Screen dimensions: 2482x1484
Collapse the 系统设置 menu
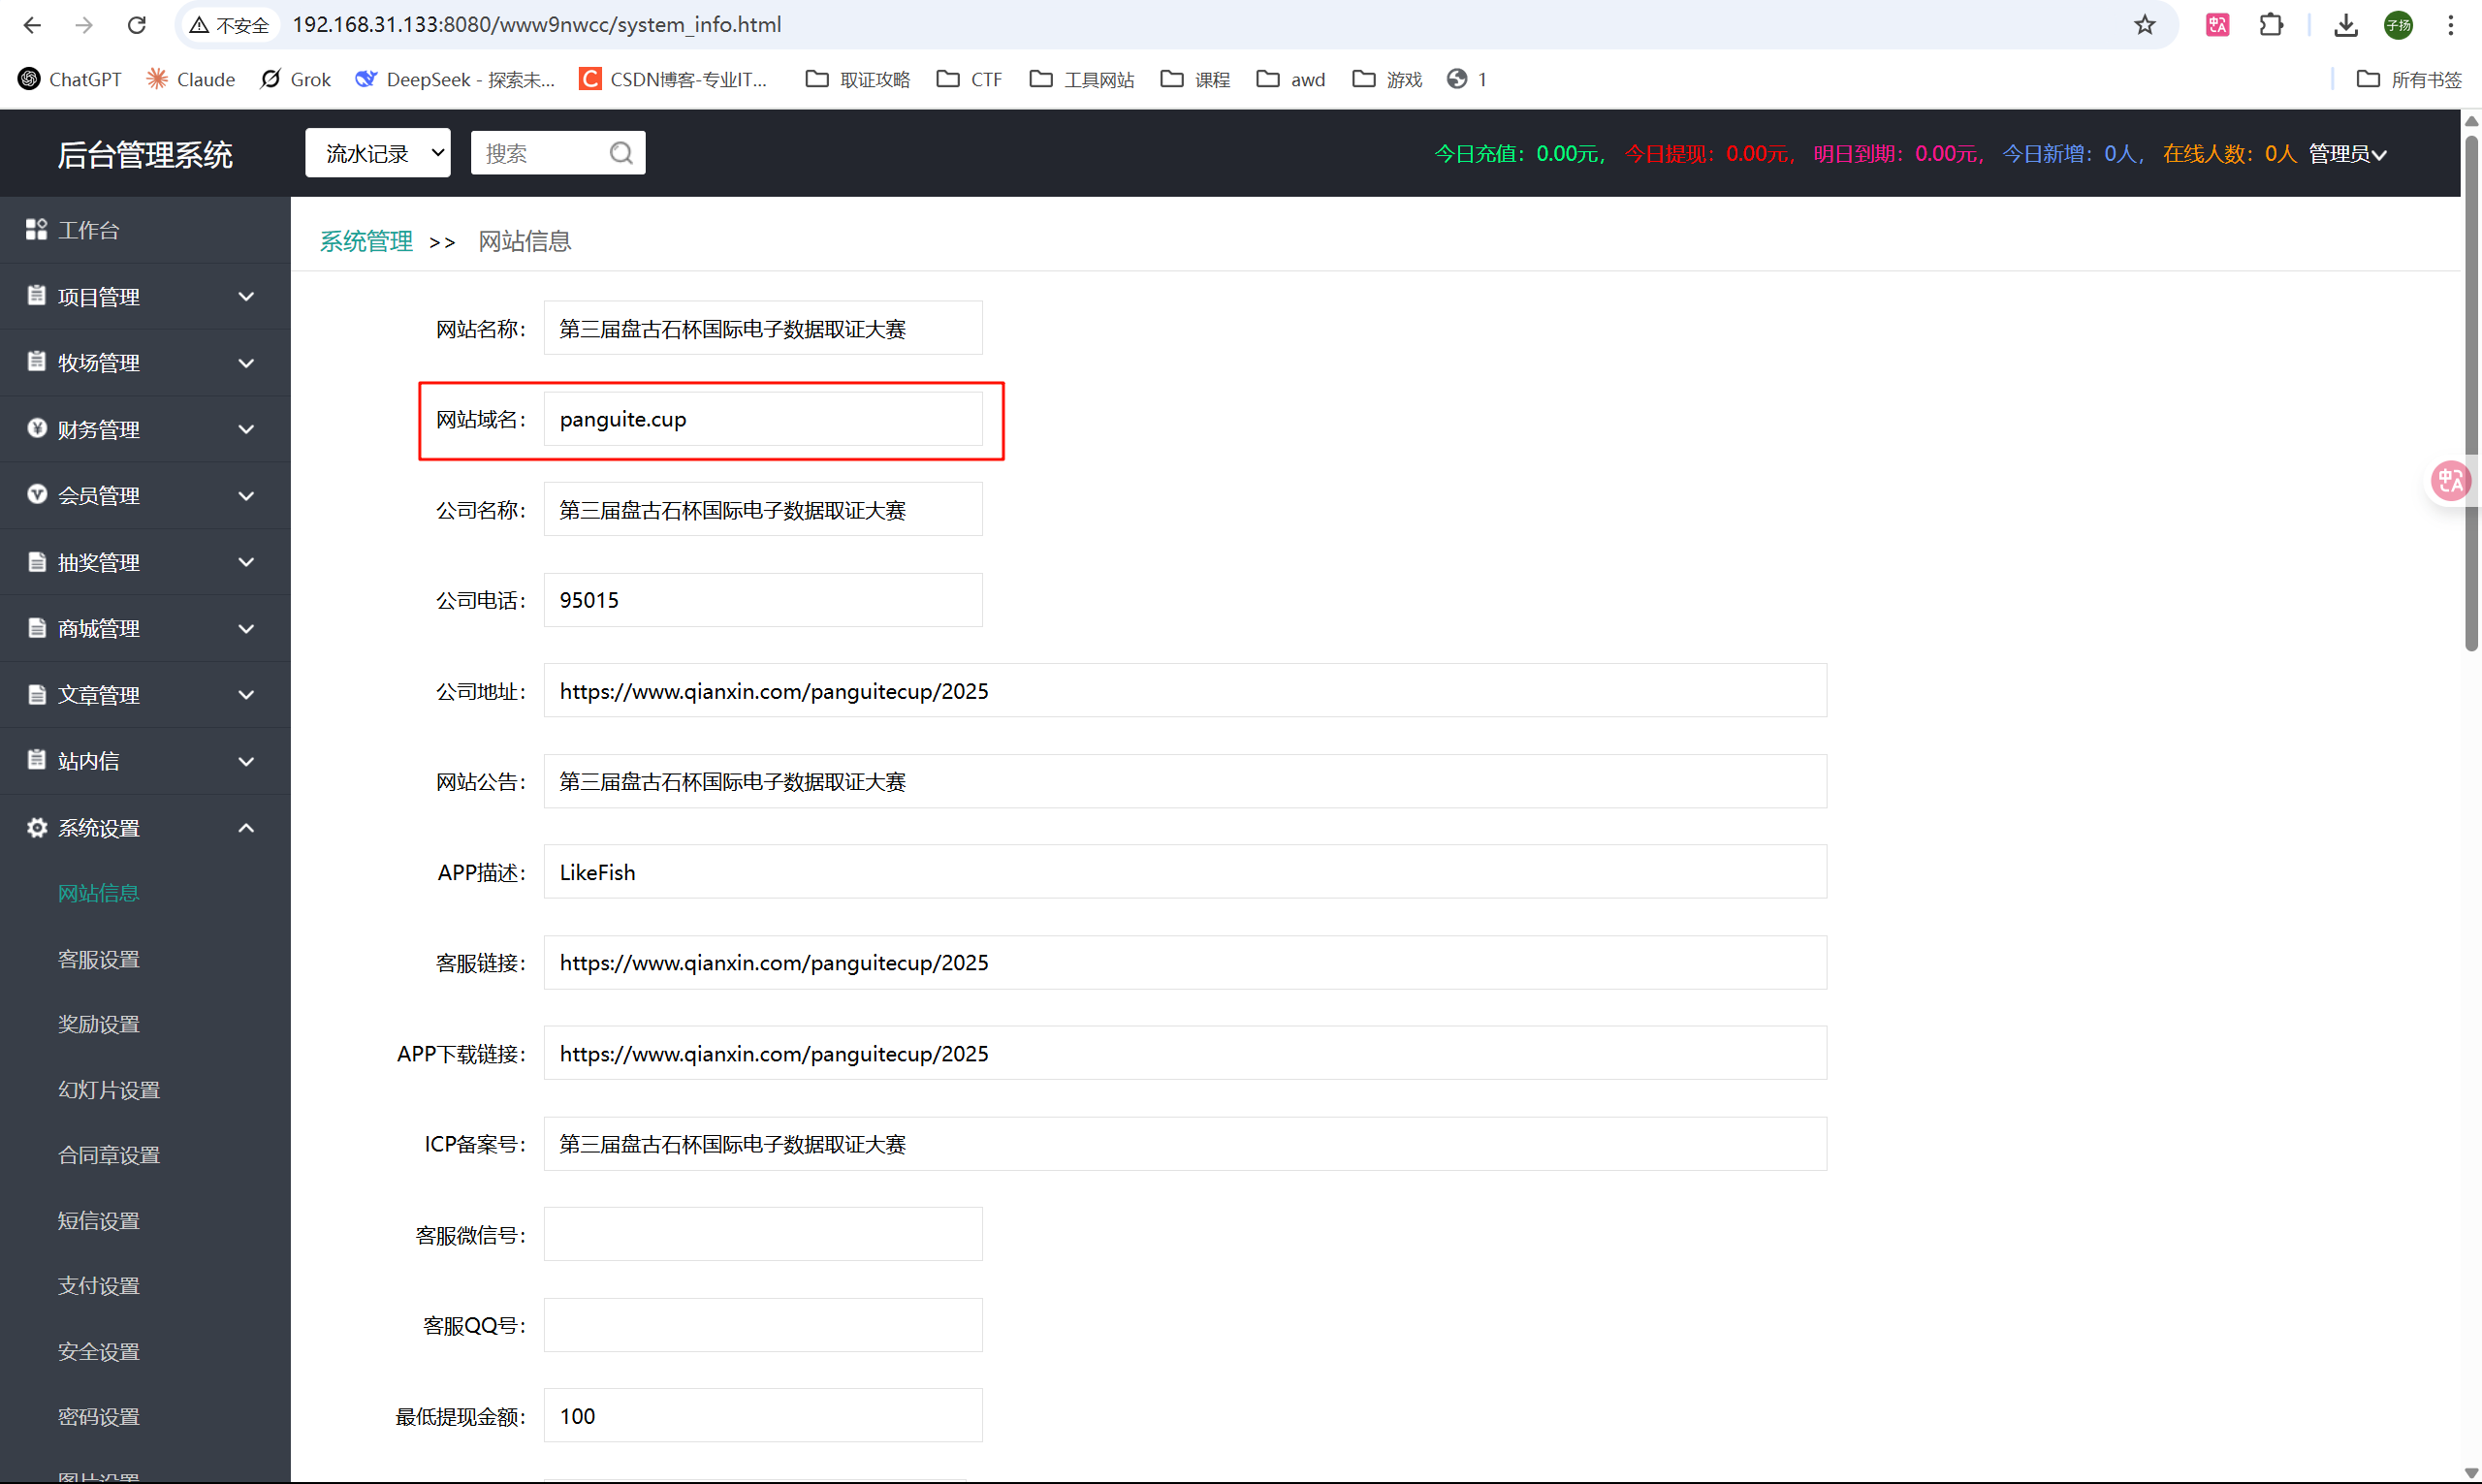[145, 828]
